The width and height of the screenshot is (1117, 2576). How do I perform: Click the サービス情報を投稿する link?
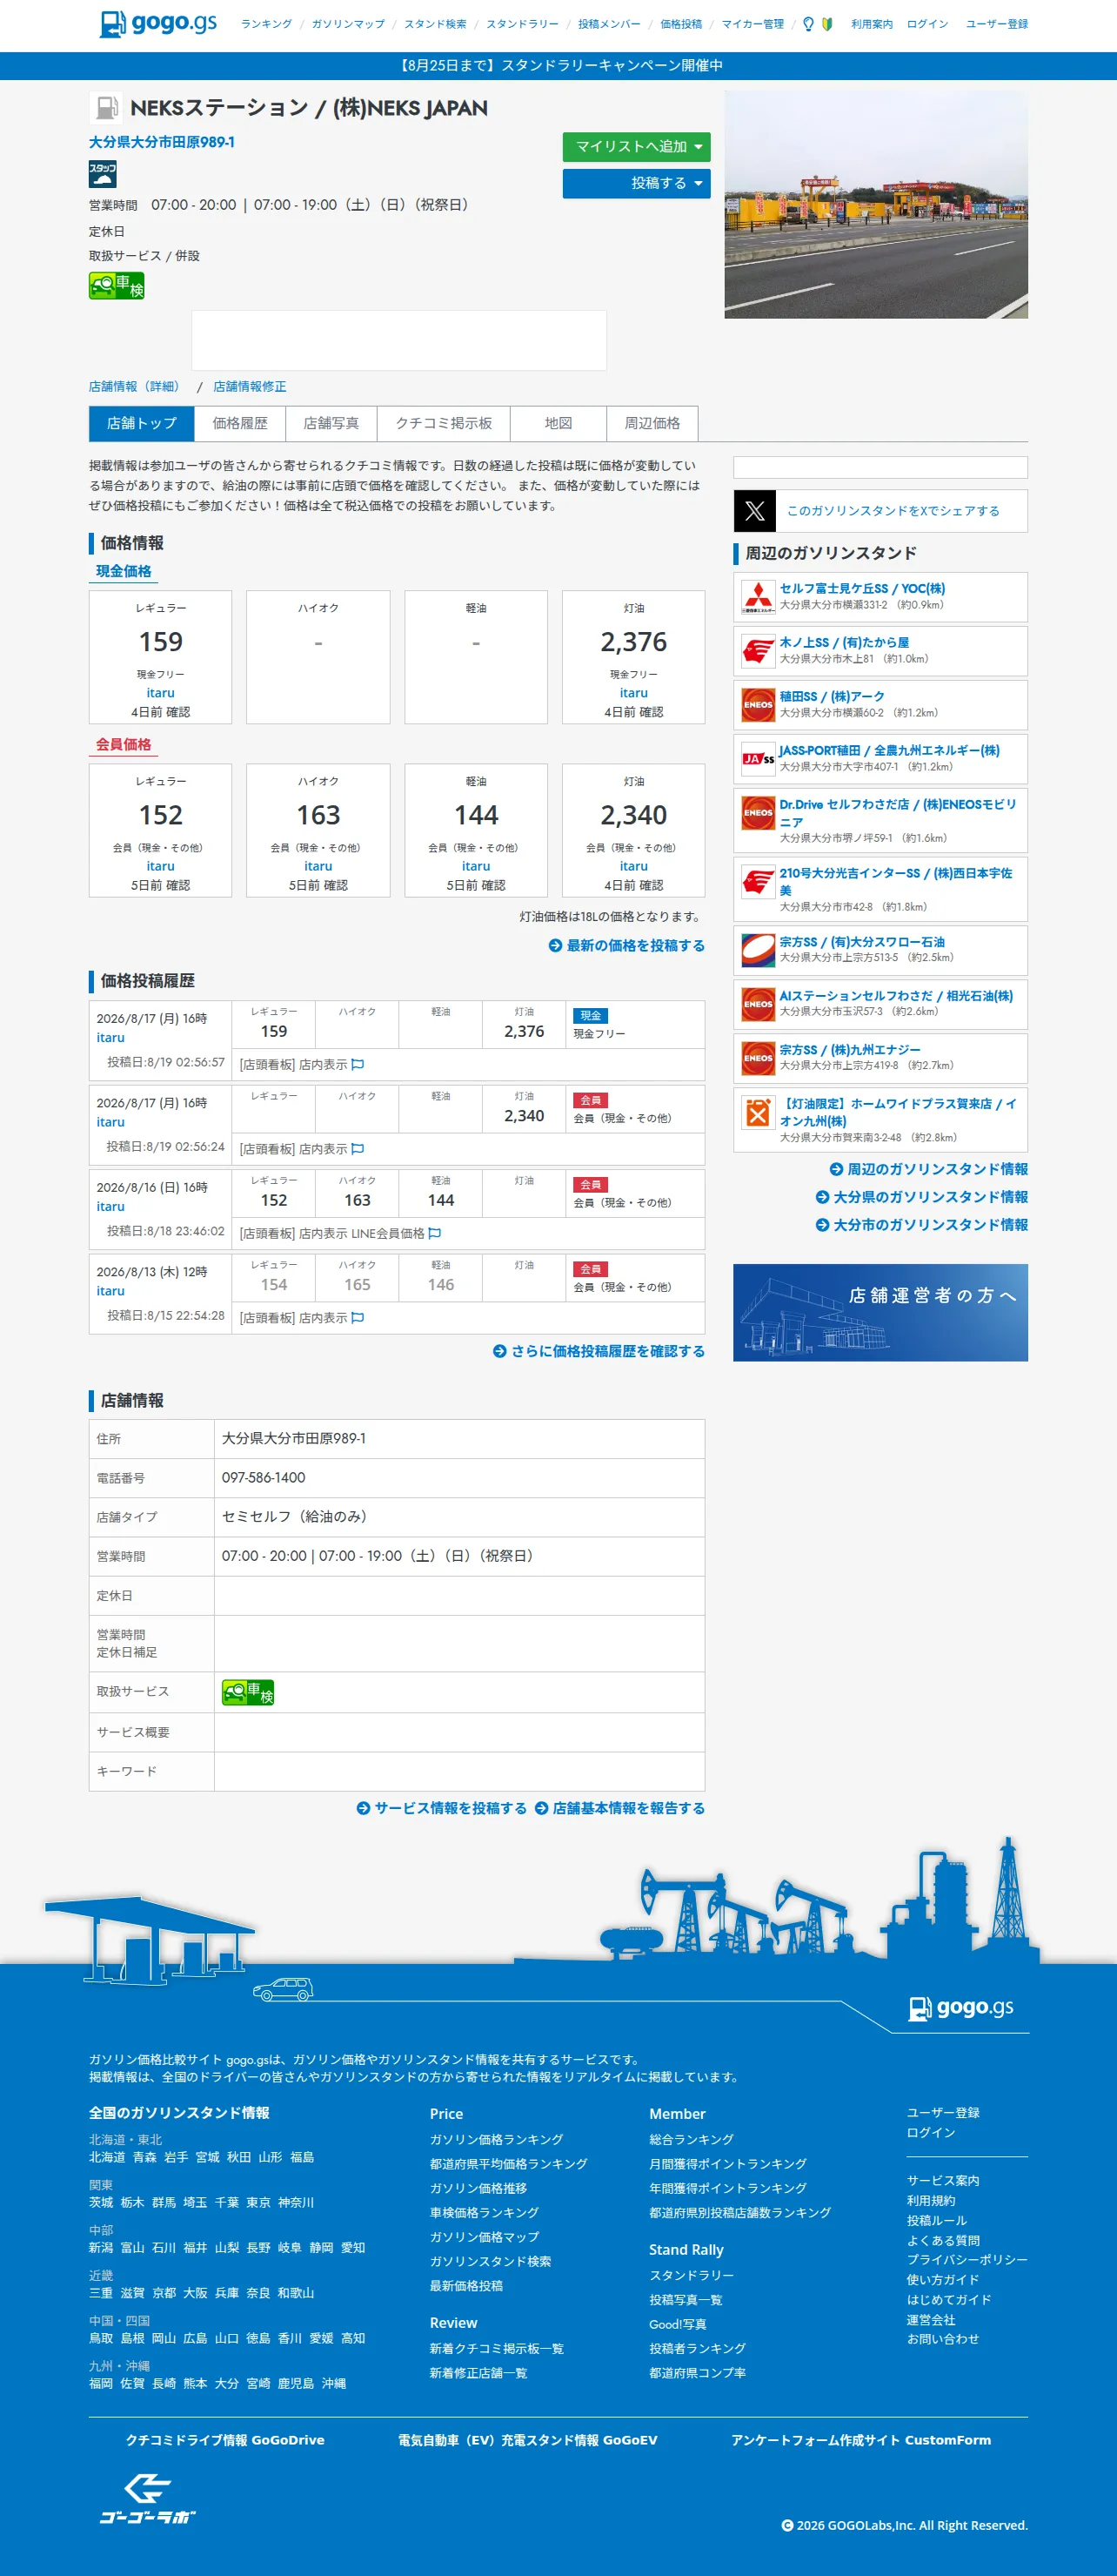point(442,1809)
